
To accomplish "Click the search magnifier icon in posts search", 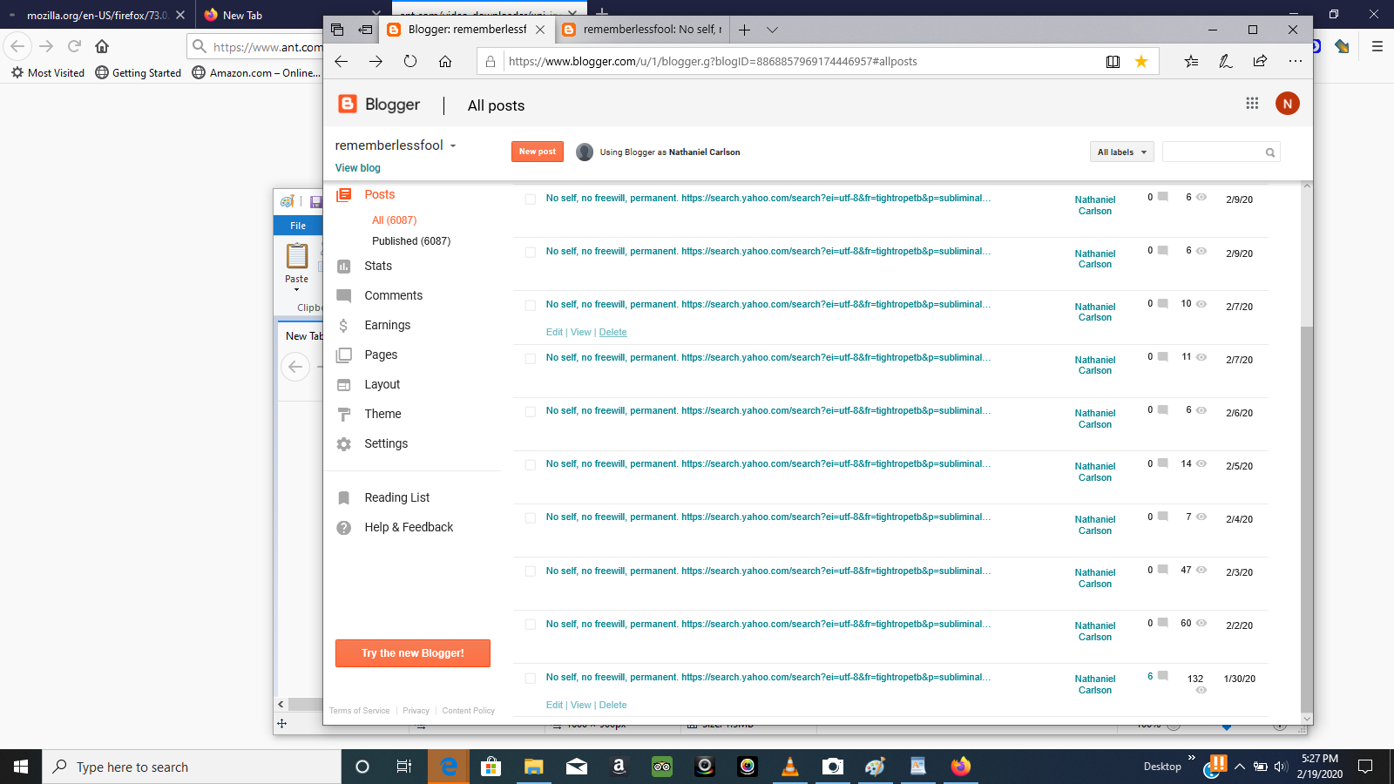I will 1270,152.
